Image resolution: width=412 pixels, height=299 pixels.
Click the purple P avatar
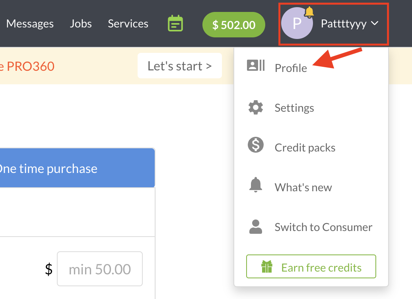(x=296, y=24)
